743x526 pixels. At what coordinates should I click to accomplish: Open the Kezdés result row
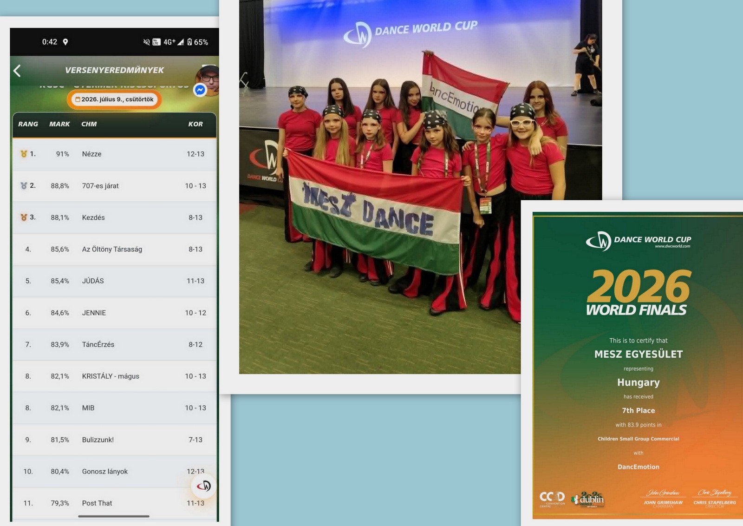(x=114, y=217)
